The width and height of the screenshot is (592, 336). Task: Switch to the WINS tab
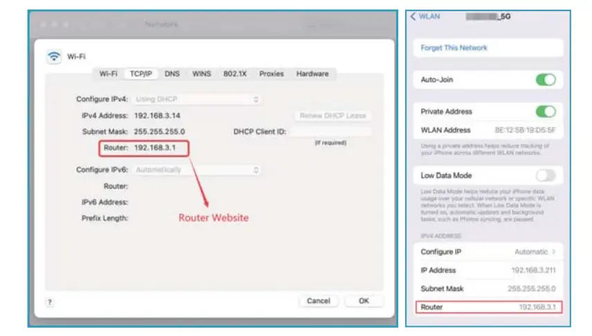[x=201, y=74]
